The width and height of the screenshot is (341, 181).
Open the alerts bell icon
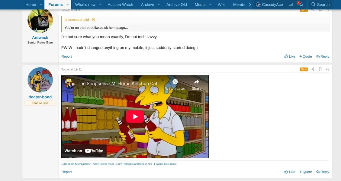click(301, 4)
